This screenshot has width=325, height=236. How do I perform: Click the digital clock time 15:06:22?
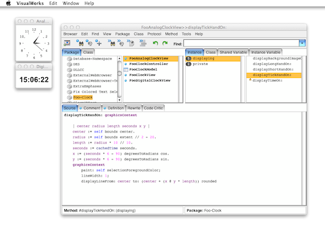34,80
